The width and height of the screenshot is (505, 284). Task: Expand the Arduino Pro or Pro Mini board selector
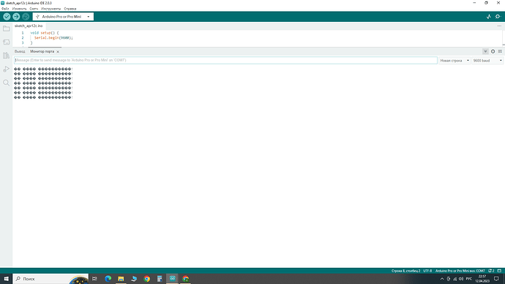[x=63, y=17]
